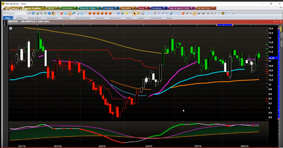This screenshot has height=148, width=283.
Task: Open the Barras Coloridas ribbon menu
Action: [x=83, y=18]
